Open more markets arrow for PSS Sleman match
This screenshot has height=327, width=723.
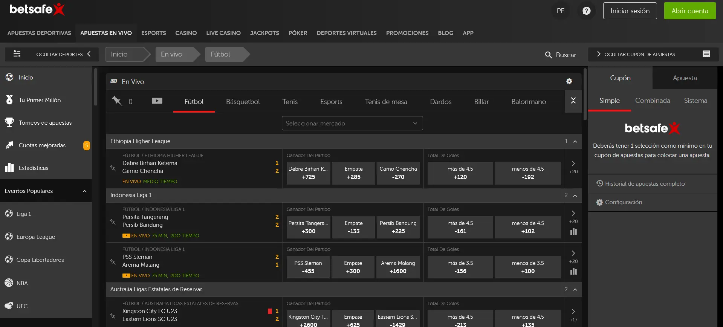pos(573,253)
